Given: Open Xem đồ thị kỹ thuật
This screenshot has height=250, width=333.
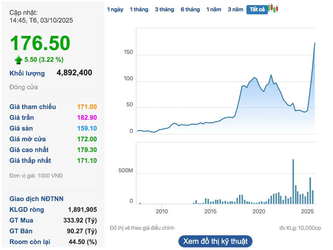Looking at the screenshot, I should (215, 241).
